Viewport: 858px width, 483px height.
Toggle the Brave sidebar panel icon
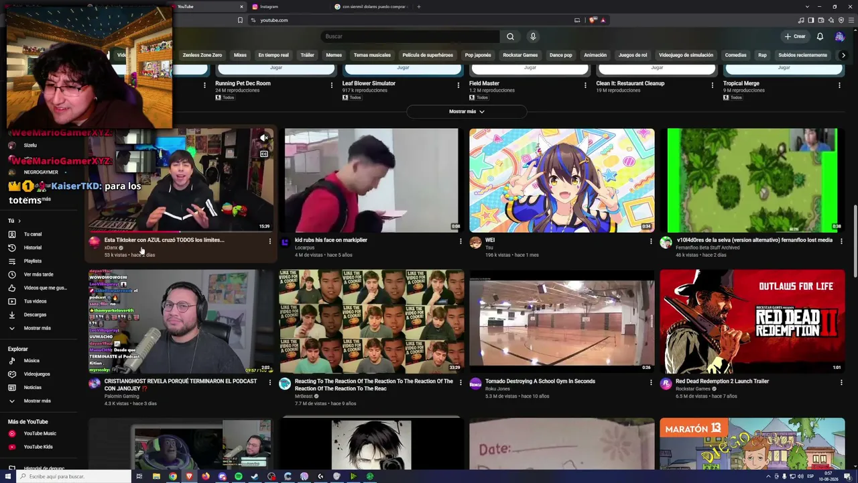[811, 20]
